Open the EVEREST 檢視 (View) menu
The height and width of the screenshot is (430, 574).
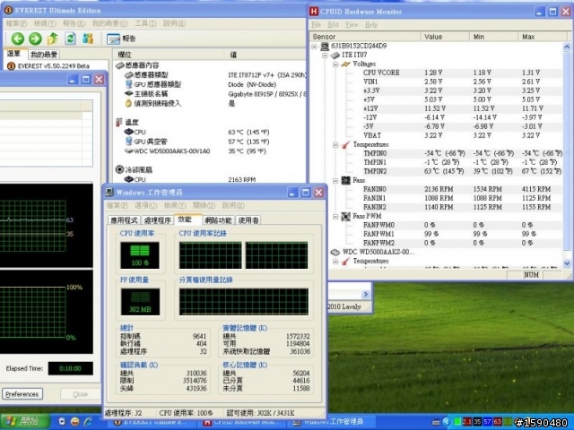(x=45, y=23)
